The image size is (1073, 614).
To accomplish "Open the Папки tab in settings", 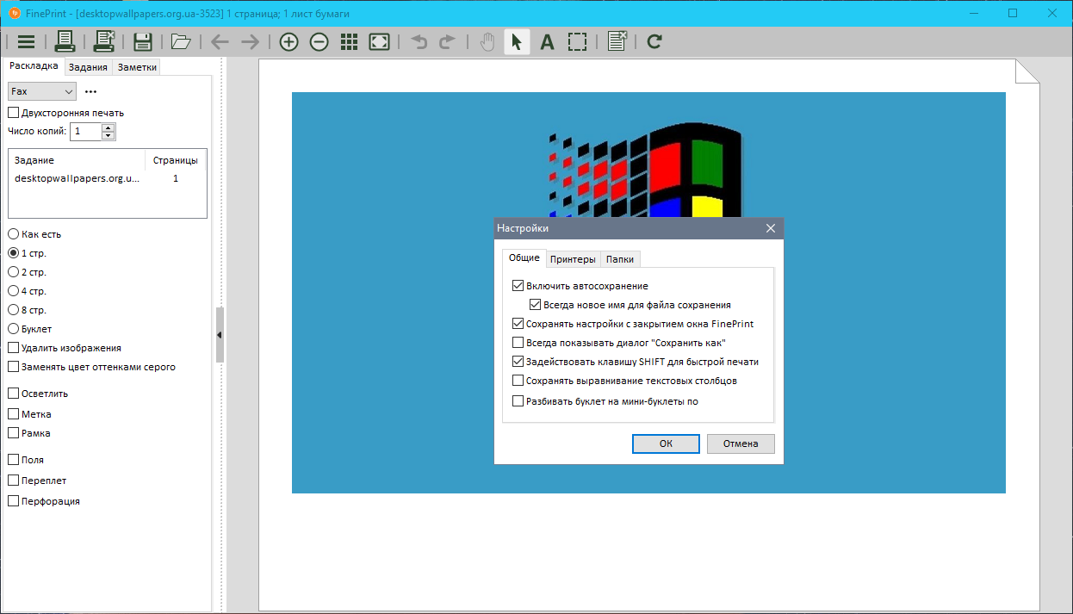I will tap(620, 259).
